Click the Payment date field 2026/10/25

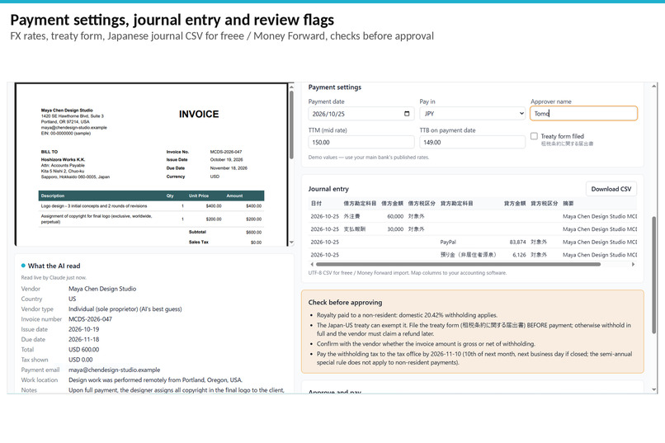click(x=361, y=114)
